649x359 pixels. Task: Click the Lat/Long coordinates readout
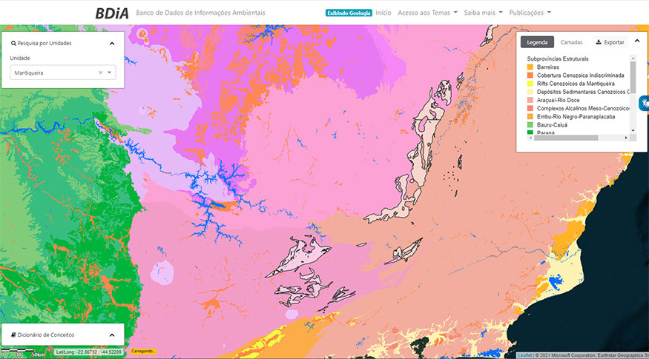[x=89, y=352]
